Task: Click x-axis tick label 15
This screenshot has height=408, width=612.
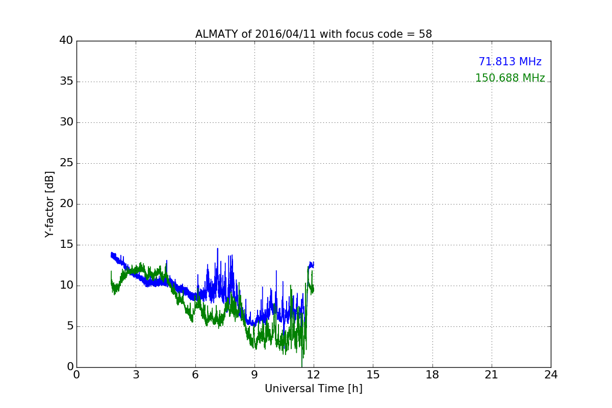Action: (373, 374)
